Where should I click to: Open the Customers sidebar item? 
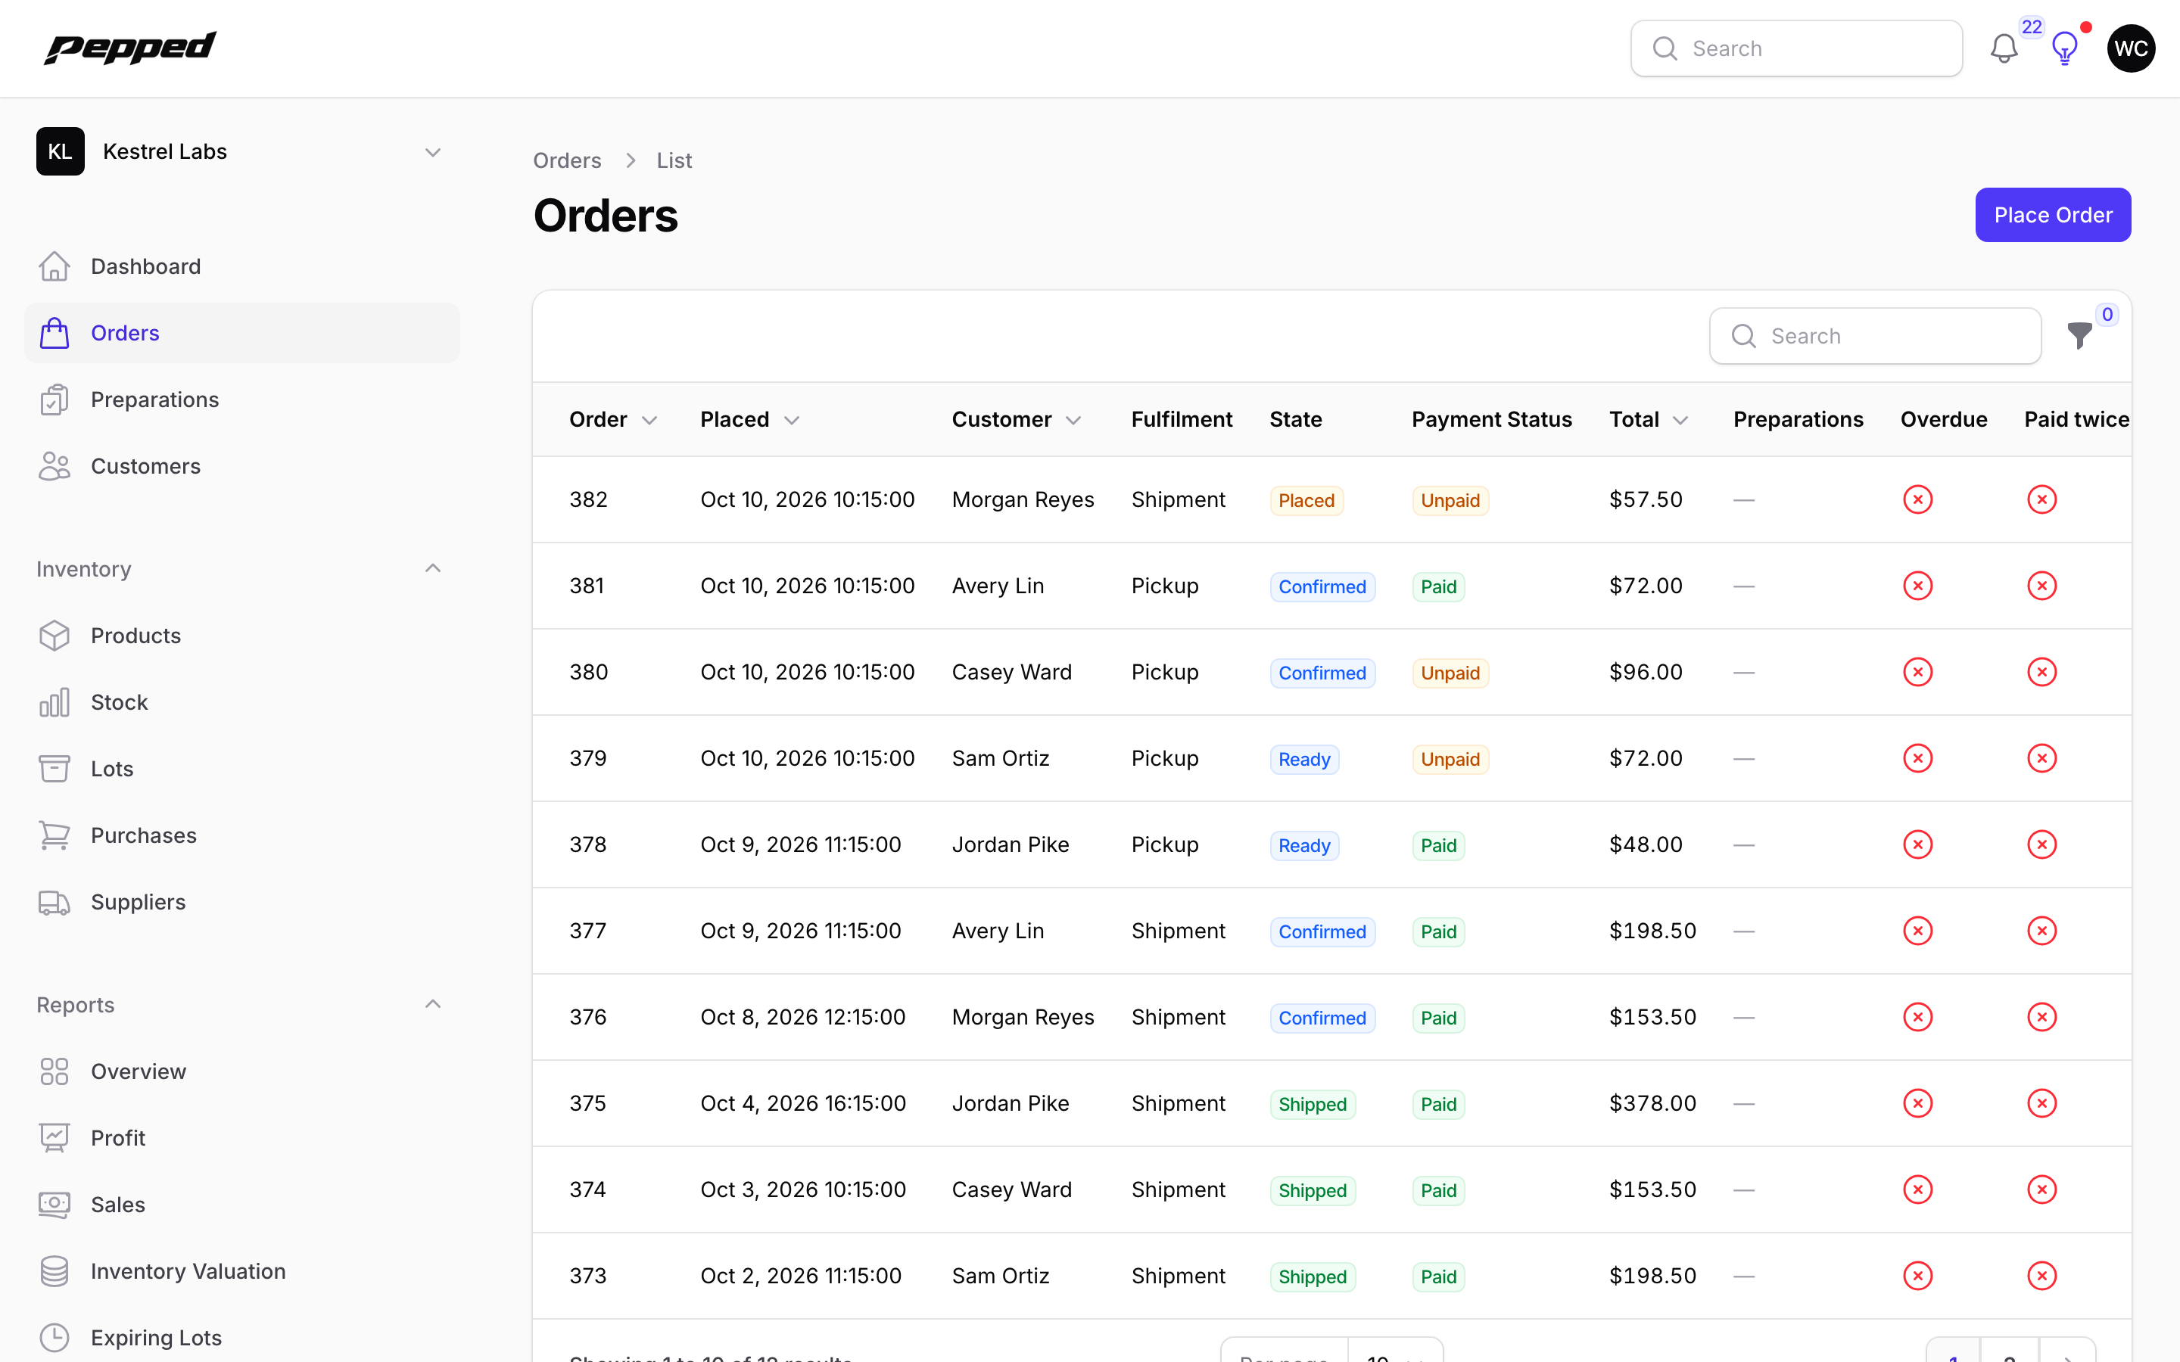[x=241, y=467]
